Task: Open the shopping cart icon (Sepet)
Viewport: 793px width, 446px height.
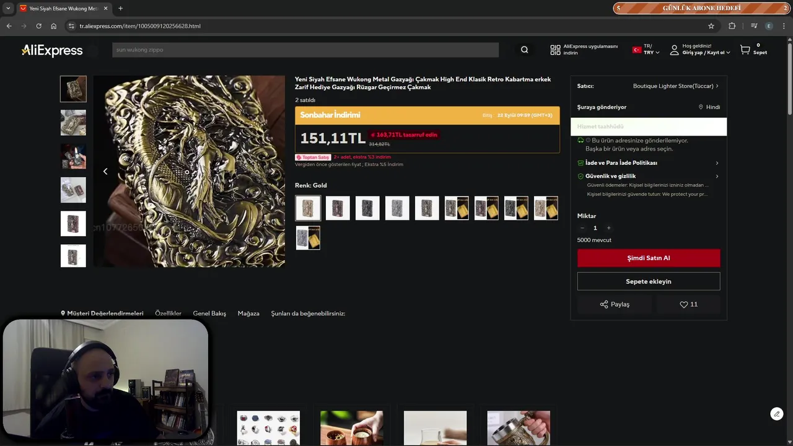Action: click(745, 50)
